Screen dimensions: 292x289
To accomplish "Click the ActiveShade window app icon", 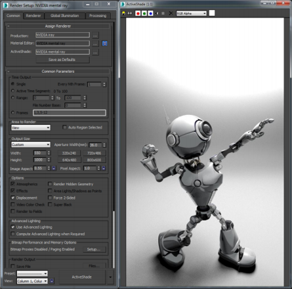I will click(123, 4).
